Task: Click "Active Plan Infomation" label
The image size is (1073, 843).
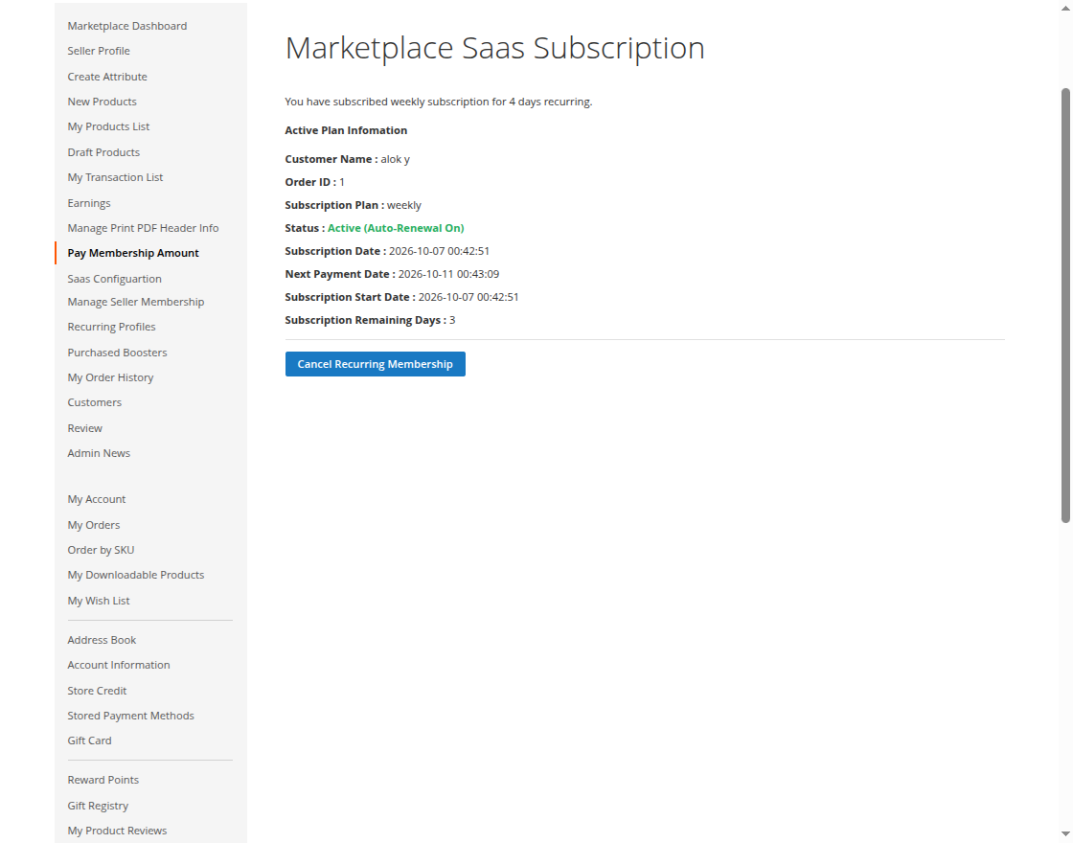Action: [346, 130]
